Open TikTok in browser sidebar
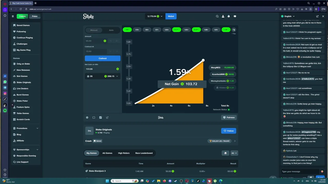This screenshot has height=184, width=328. [5, 99]
